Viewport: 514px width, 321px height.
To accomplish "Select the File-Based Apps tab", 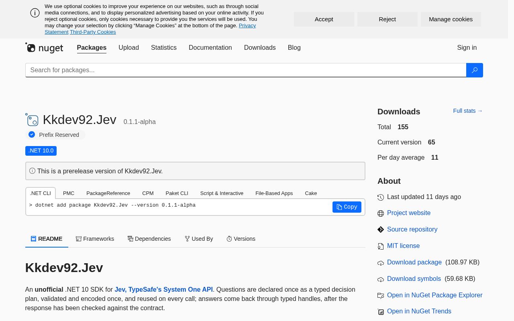I will (274, 193).
